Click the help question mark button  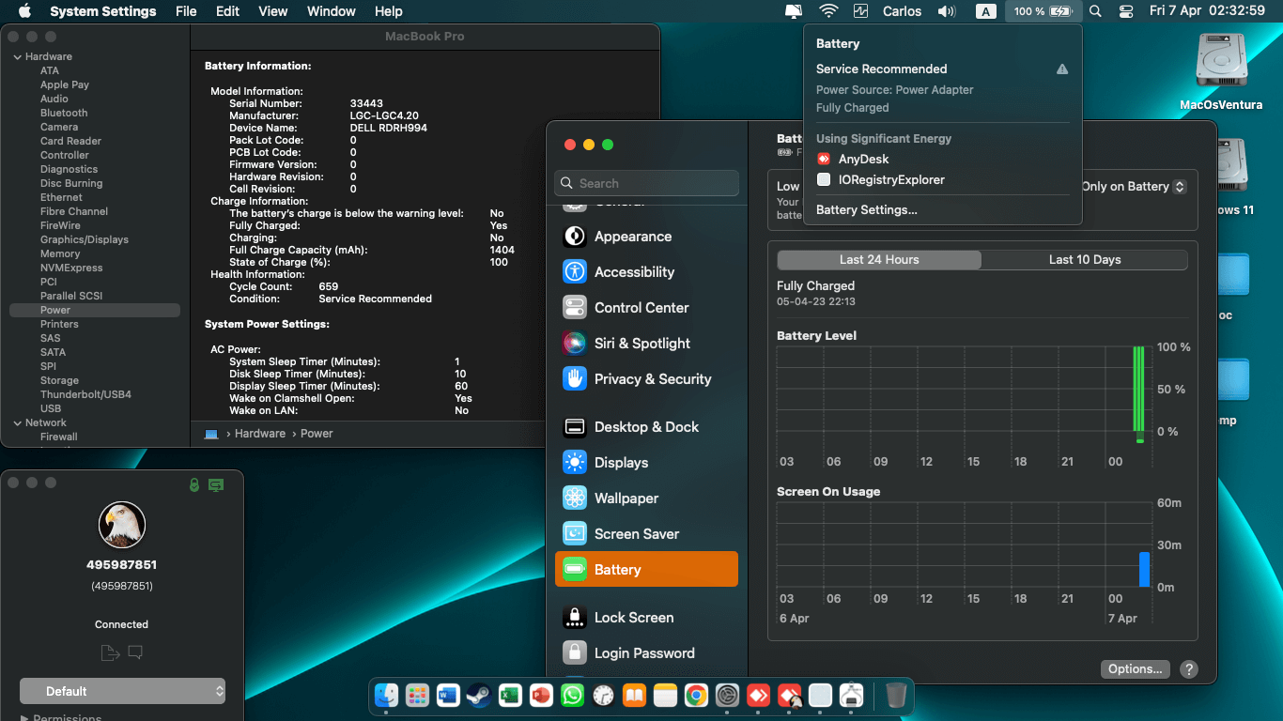(x=1189, y=669)
